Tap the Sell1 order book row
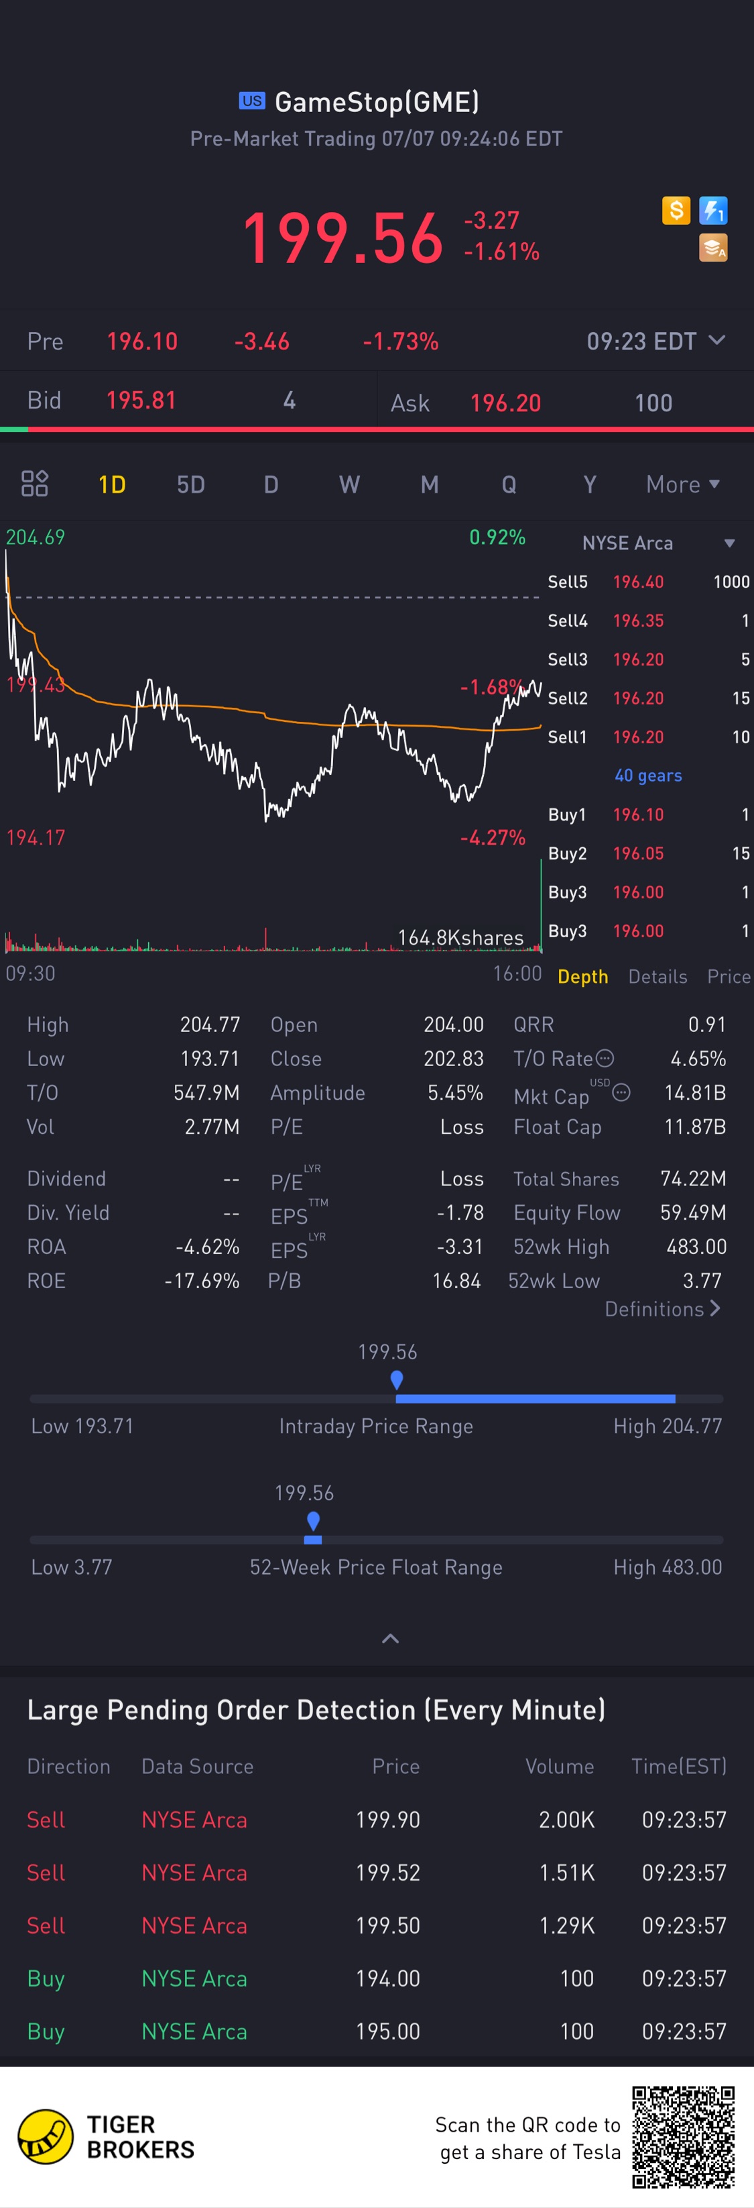Screen dimensions: 754x2208 pyautogui.click(x=649, y=736)
